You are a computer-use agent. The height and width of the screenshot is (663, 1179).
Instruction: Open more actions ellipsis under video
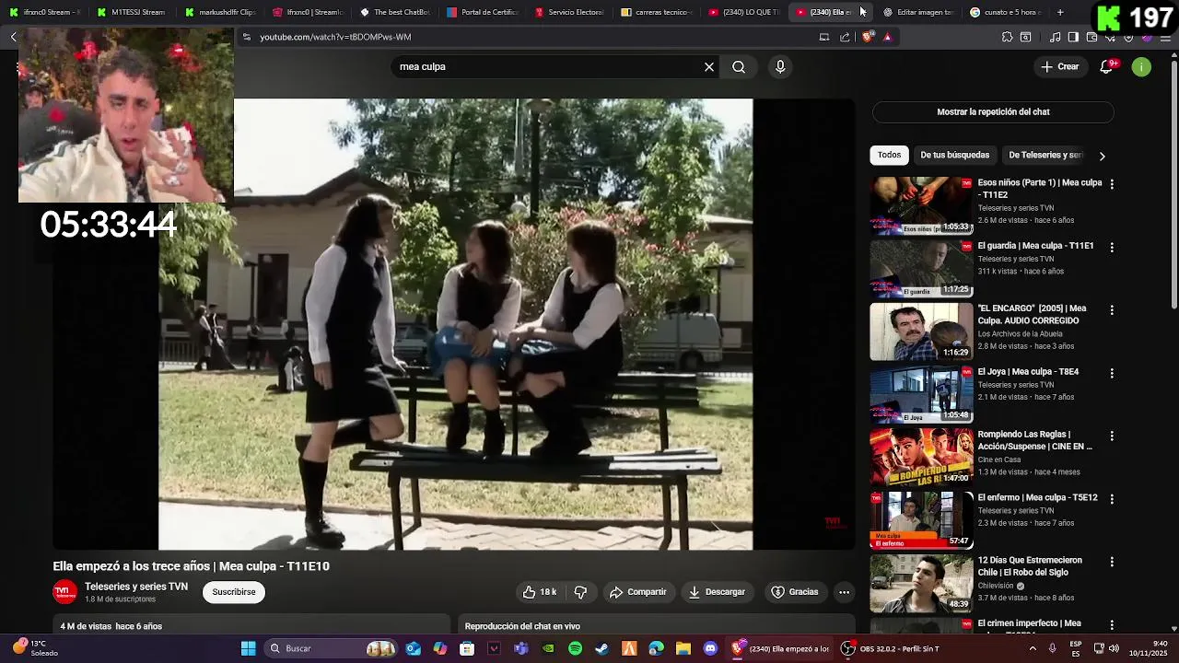click(x=844, y=592)
